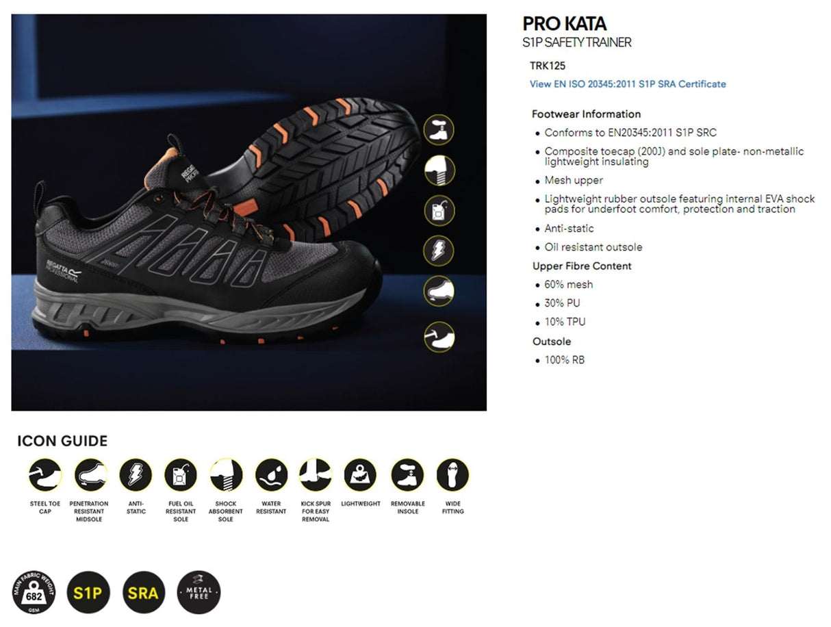Click the 682 main fabric weight badge
The width and height of the screenshot is (831, 627).
[x=34, y=592]
